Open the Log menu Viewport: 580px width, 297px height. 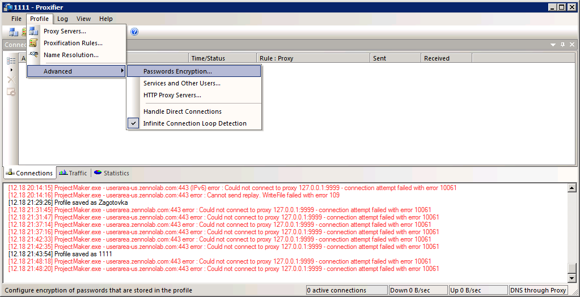[x=62, y=19]
